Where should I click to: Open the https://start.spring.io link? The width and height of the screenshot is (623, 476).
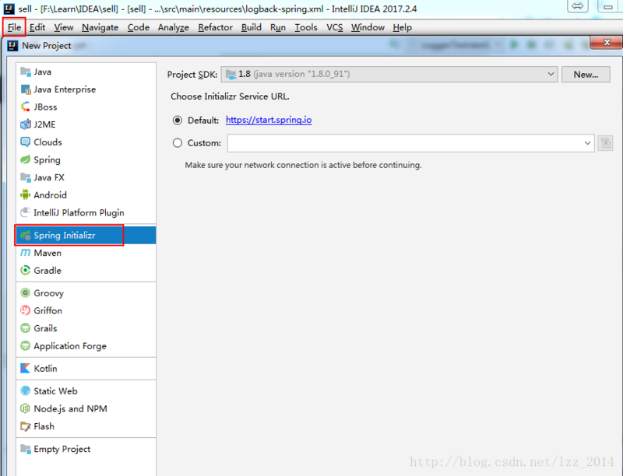click(x=269, y=120)
